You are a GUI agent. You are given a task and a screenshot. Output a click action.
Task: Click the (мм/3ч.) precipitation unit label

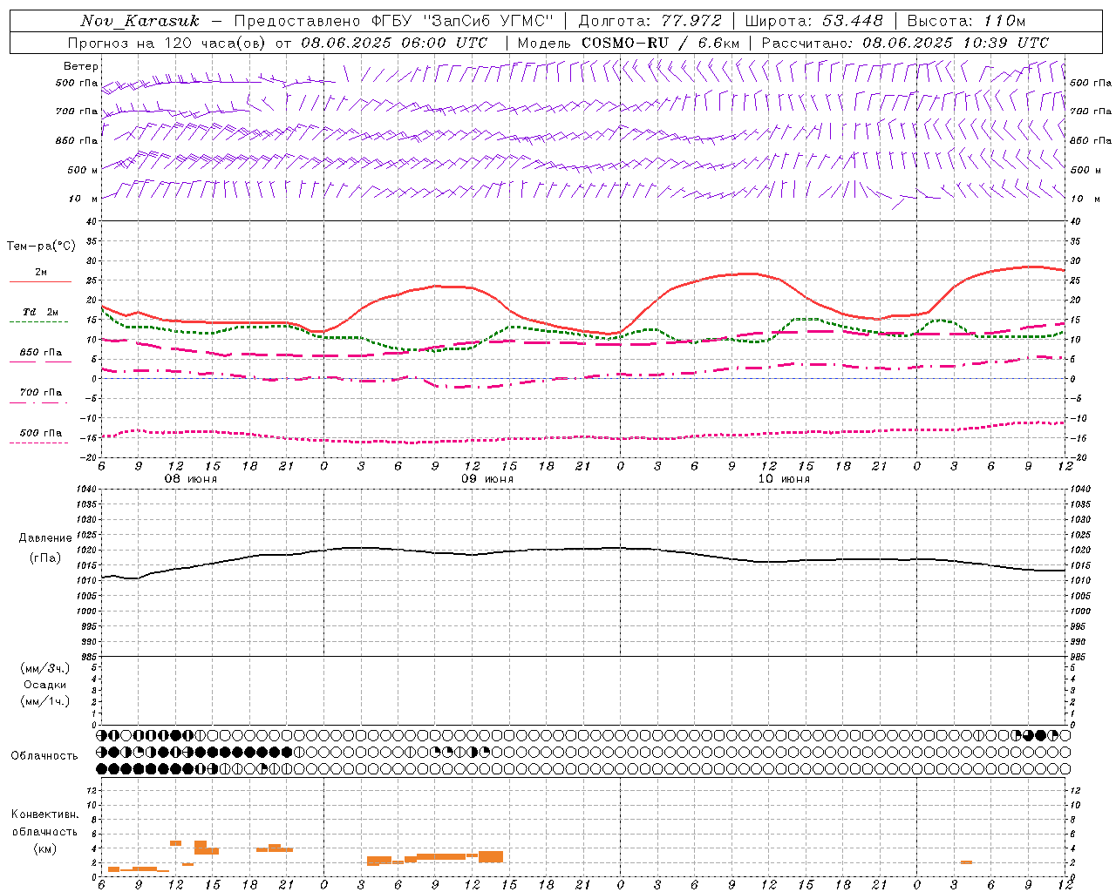tap(45, 668)
